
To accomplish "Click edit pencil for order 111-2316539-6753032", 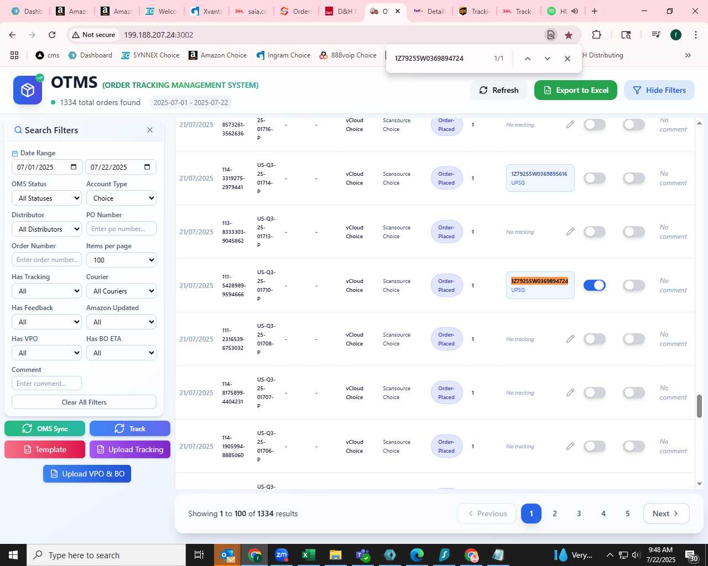I will (x=570, y=339).
